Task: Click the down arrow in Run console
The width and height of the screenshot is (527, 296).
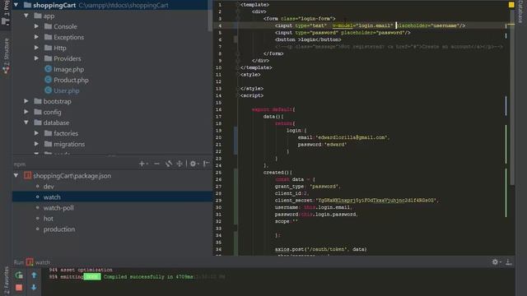Action: click(x=34, y=288)
